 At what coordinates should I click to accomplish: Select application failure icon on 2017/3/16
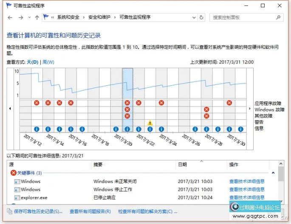[x=71, y=103]
